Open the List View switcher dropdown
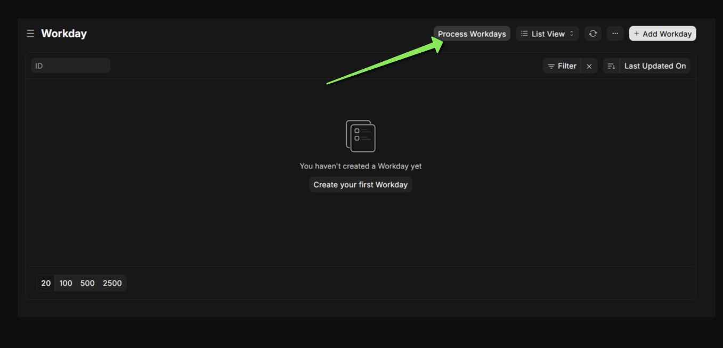The width and height of the screenshot is (723, 348). pyautogui.click(x=547, y=34)
